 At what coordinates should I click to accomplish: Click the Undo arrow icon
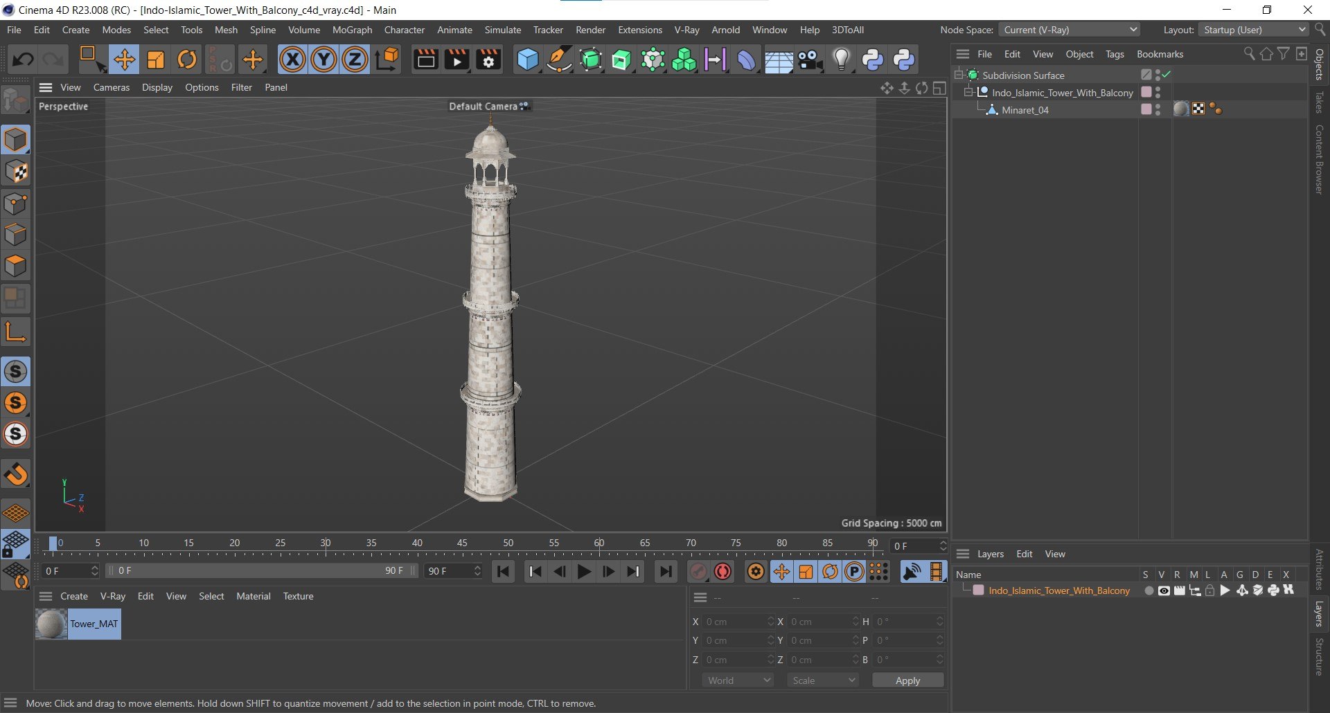23,60
